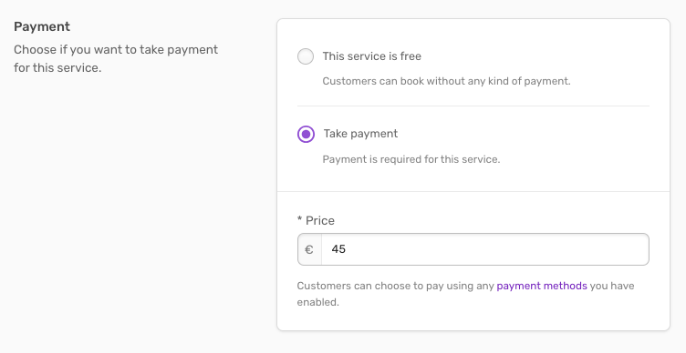Click the euro currency symbol addon
The height and width of the screenshot is (353, 686).
(x=309, y=249)
